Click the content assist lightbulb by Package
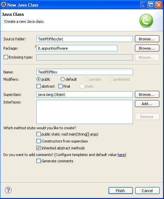164x199 pixels. coord(35,46)
